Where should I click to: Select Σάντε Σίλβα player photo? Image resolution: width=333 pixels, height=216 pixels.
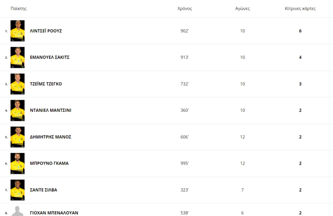click(17, 190)
